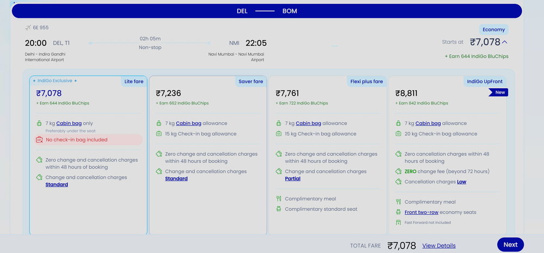Click '+ Earn 842 IndiGo BluChips' text
The height and width of the screenshot is (253, 544).
tap(422, 103)
